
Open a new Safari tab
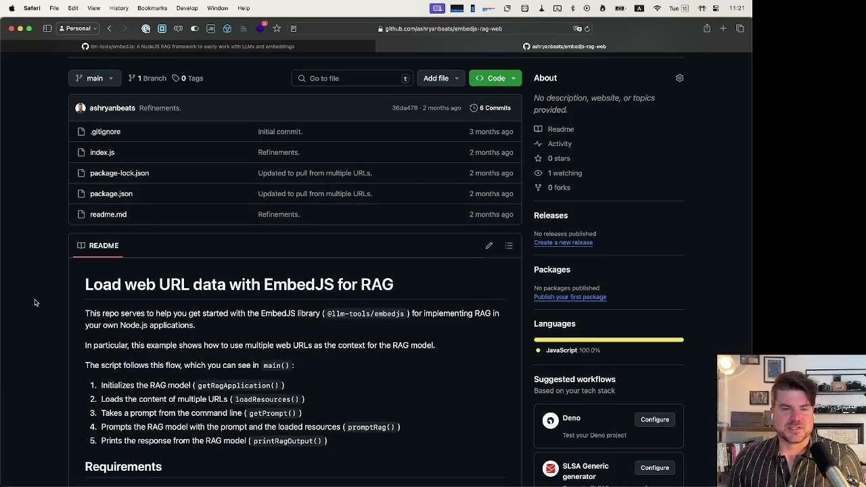click(723, 28)
